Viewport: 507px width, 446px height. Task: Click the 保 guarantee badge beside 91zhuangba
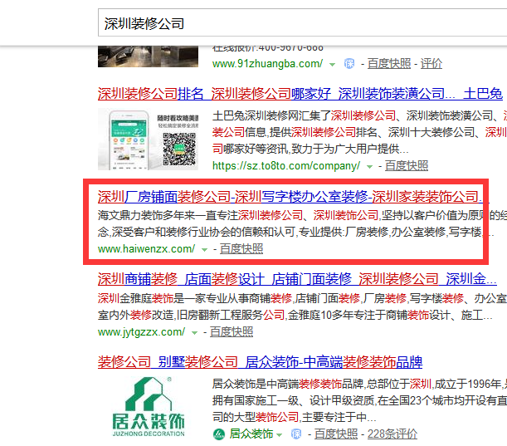tap(349, 63)
